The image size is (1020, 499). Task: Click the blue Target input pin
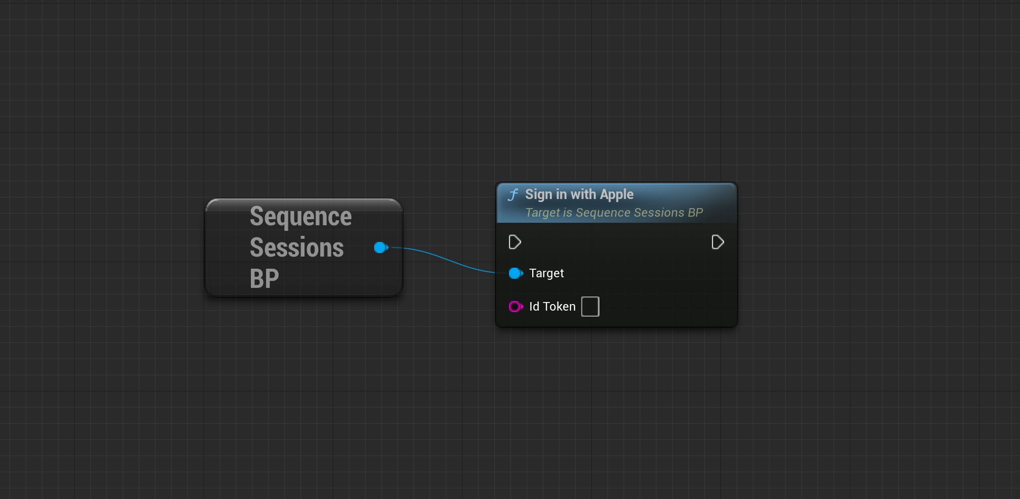point(516,273)
